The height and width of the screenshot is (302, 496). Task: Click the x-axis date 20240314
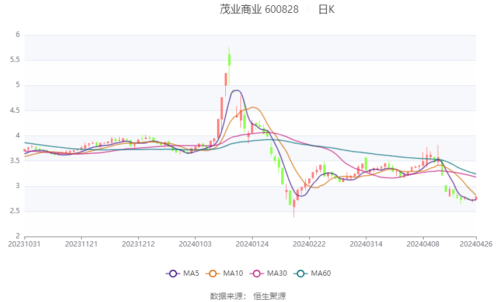pos(366,244)
